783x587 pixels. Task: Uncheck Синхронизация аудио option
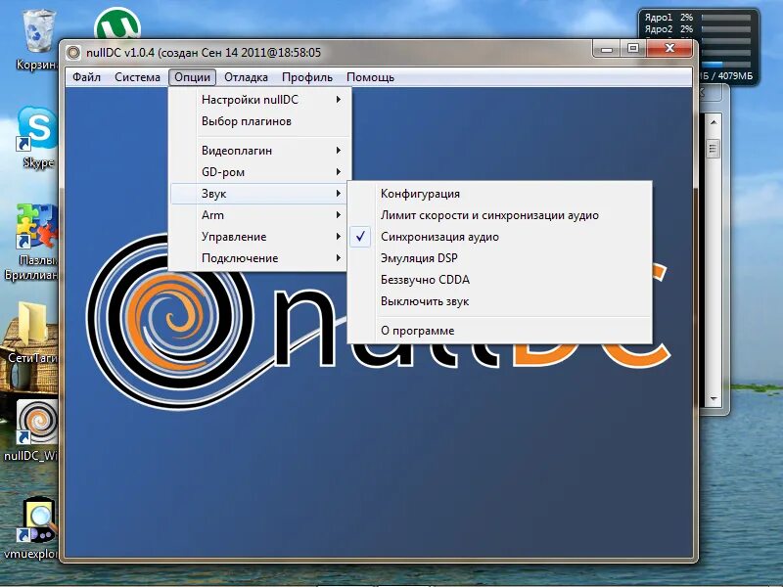pos(500,237)
